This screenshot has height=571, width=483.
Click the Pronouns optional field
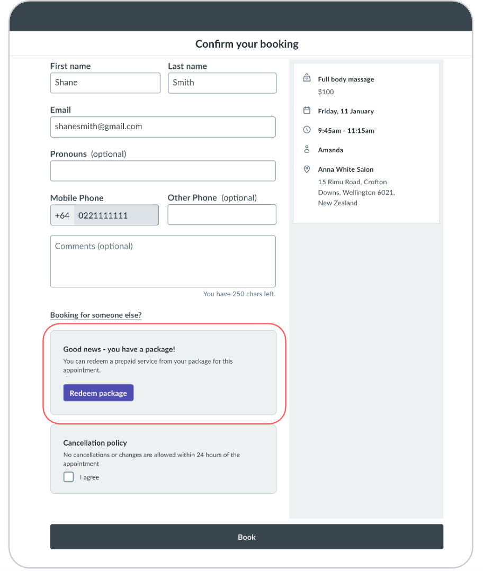point(163,171)
